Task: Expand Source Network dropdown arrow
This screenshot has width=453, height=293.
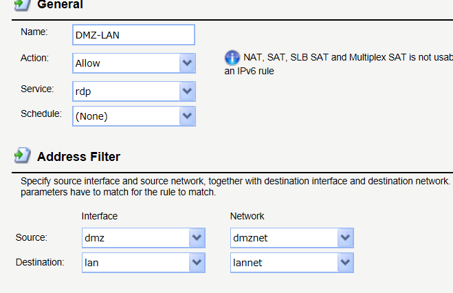Action: (345, 238)
